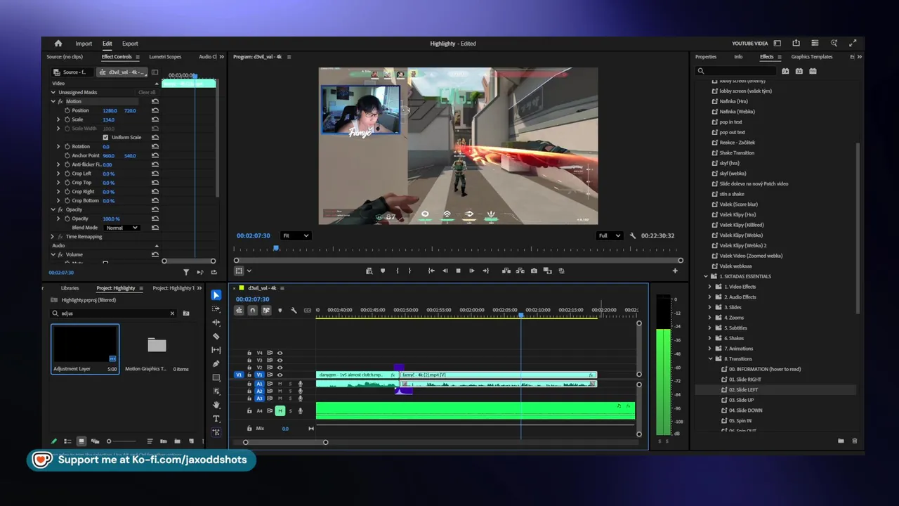Image resolution: width=899 pixels, height=506 pixels.
Task: Go to the Home screen icon
Action: (x=58, y=44)
